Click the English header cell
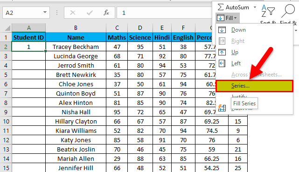This screenshot has width=299, height=172. 183,37
